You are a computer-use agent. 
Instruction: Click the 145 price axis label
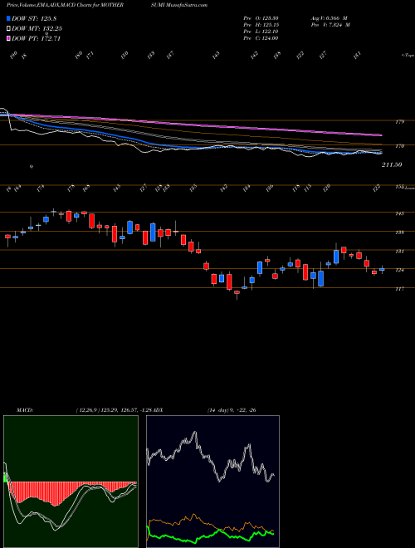click(x=400, y=213)
